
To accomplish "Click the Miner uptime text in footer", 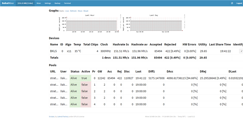I will (153, 116).
